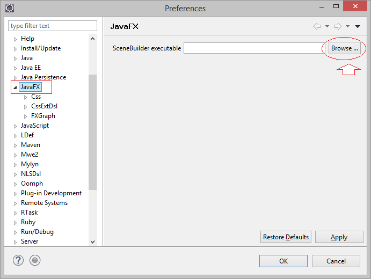Image resolution: width=371 pixels, height=279 pixels.
Task: Go back using the left arrow icon
Action: pos(317,26)
